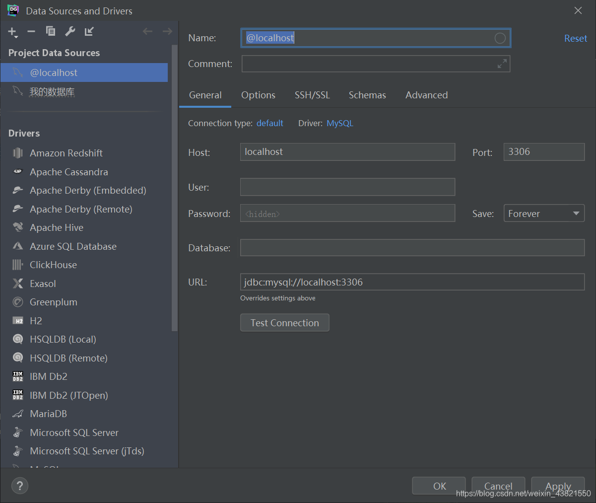Go back with the left arrow
596x503 pixels.
click(147, 31)
